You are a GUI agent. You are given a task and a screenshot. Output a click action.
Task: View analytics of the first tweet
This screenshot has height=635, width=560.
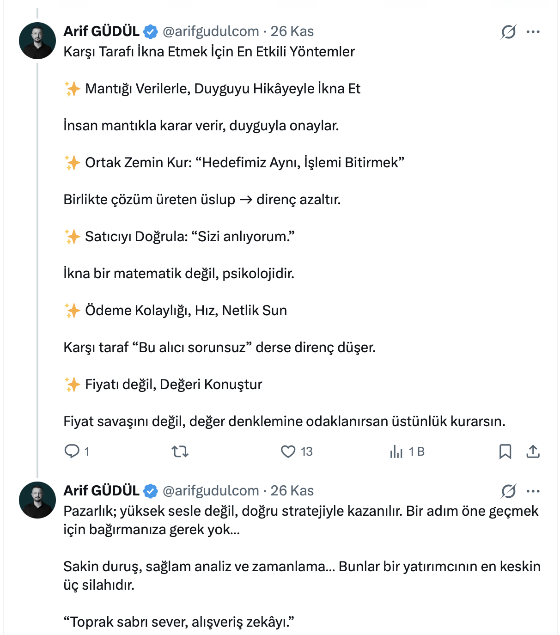point(396,451)
